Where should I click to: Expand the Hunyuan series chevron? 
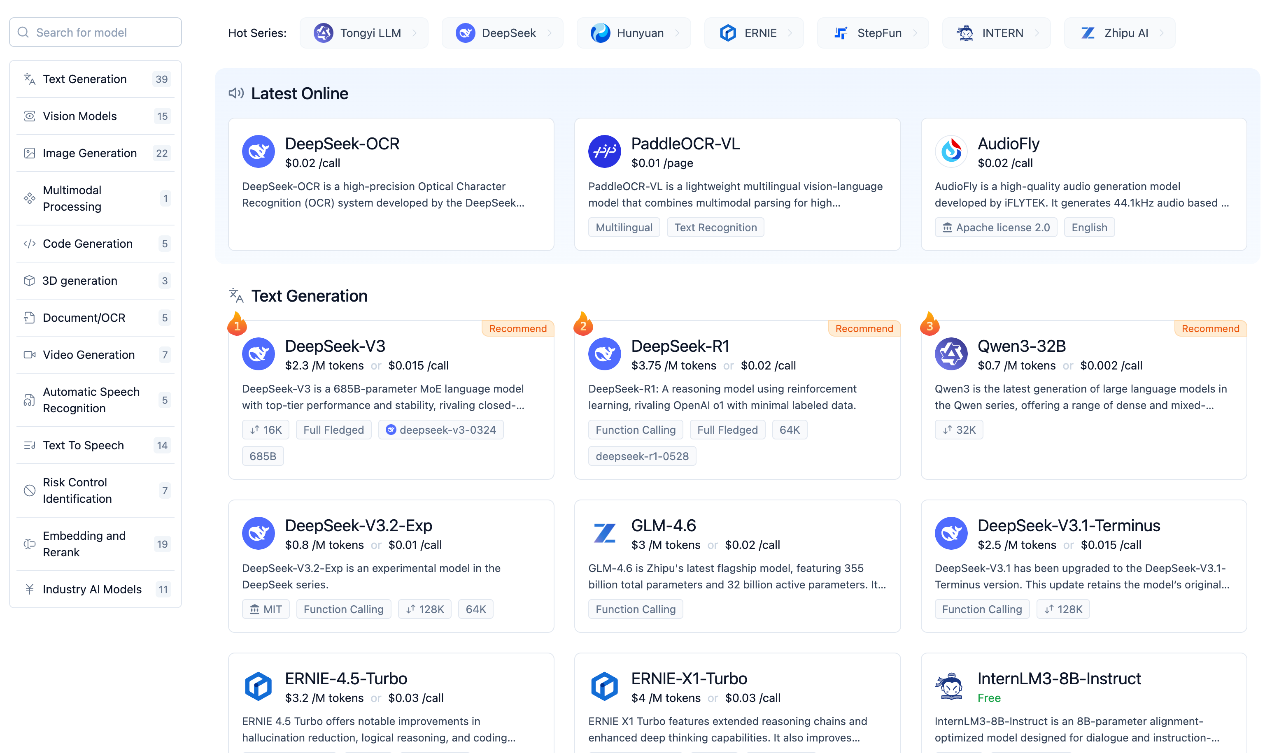click(x=677, y=33)
